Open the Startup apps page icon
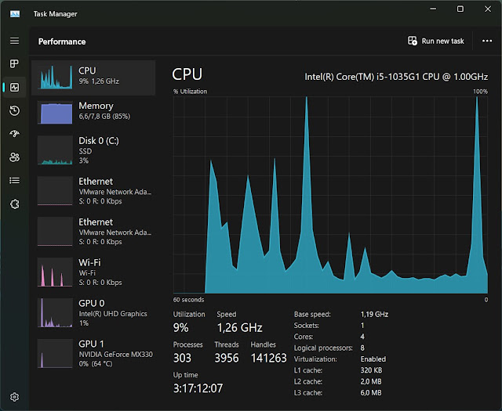Image resolution: width=502 pixels, height=411 pixels. point(14,134)
